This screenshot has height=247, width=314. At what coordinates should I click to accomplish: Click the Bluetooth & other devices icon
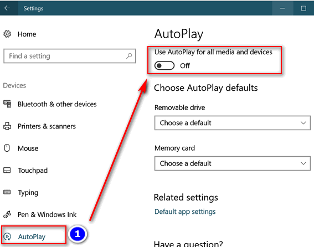click(7, 104)
